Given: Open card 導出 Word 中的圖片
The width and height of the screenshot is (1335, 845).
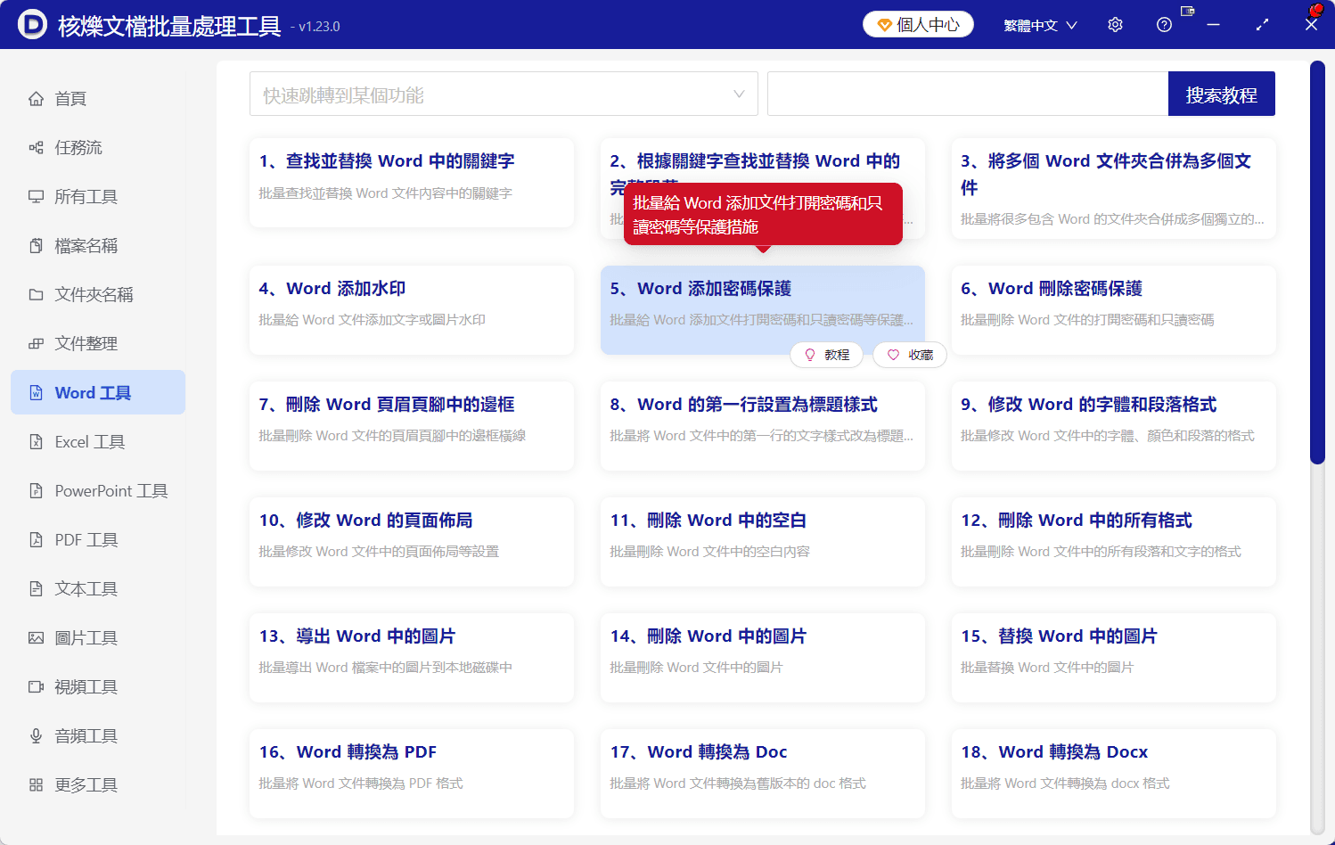Looking at the screenshot, I should point(412,658).
